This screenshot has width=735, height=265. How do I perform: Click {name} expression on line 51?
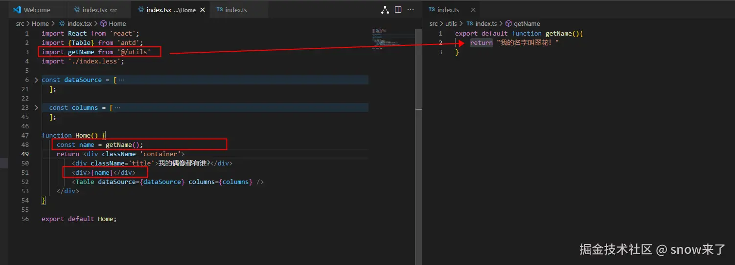pos(102,173)
